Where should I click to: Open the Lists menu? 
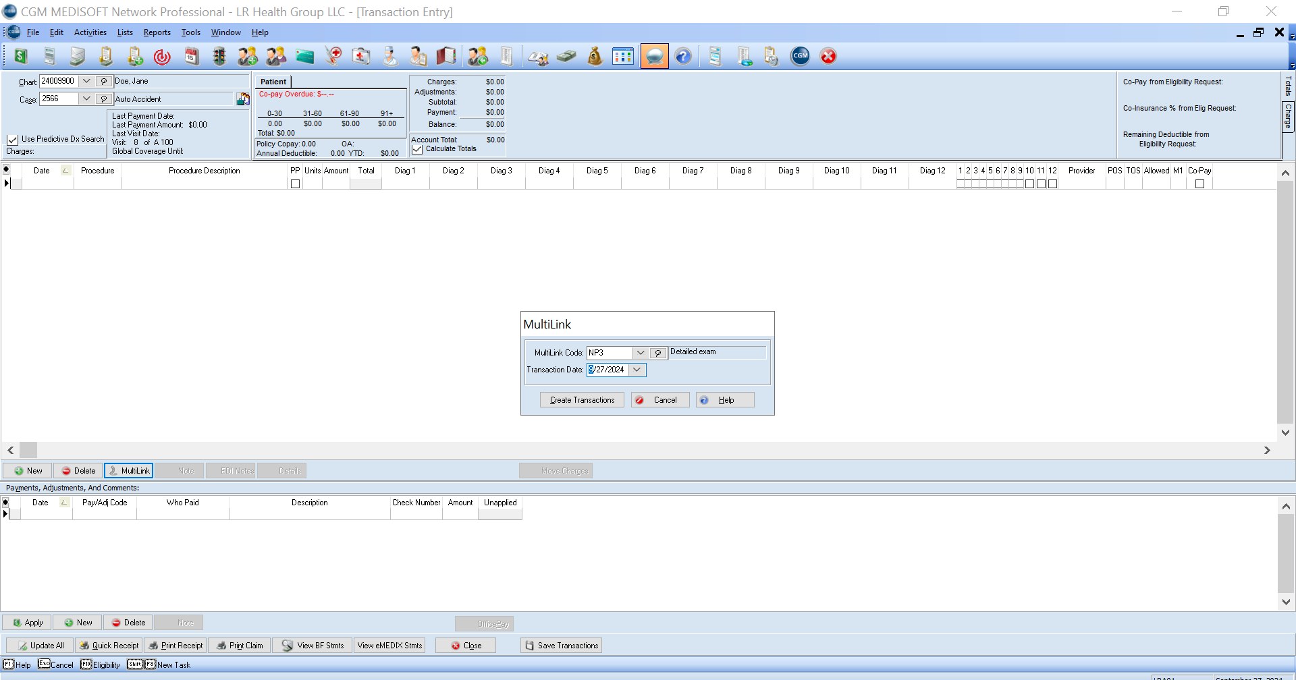click(x=125, y=32)
